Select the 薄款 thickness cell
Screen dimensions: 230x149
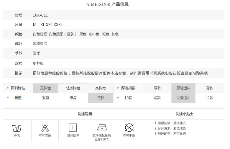coord(210,88)
